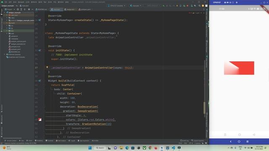Open the Tools menu

click(x=50, y=2)
